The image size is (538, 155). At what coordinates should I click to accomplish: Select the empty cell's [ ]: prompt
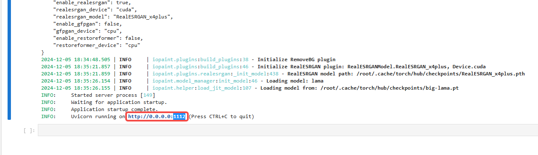29,131
